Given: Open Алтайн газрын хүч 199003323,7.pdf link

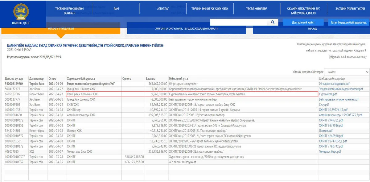Looking at the screenshot, I should click(341, 115).
